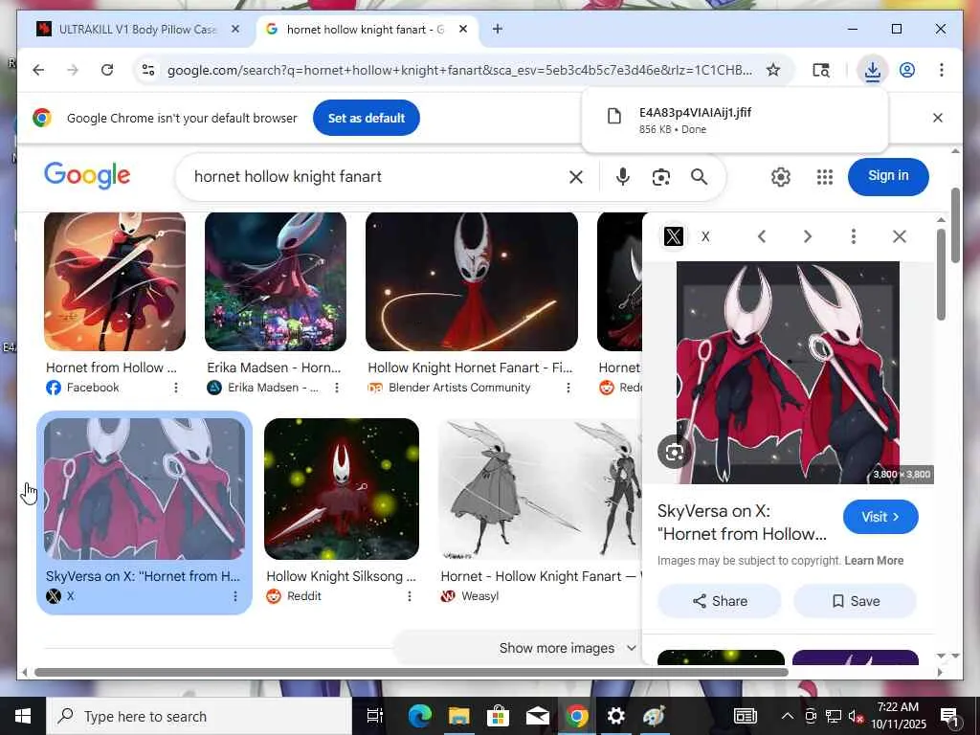Screen dimensions: 980x735
Task: Click taskbar search box
Action: pos(199,716)
